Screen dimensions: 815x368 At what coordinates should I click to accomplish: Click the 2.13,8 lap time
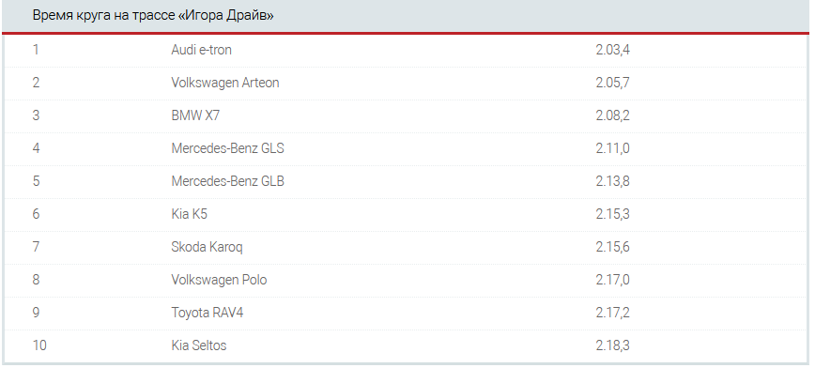[x=613, y=181]
